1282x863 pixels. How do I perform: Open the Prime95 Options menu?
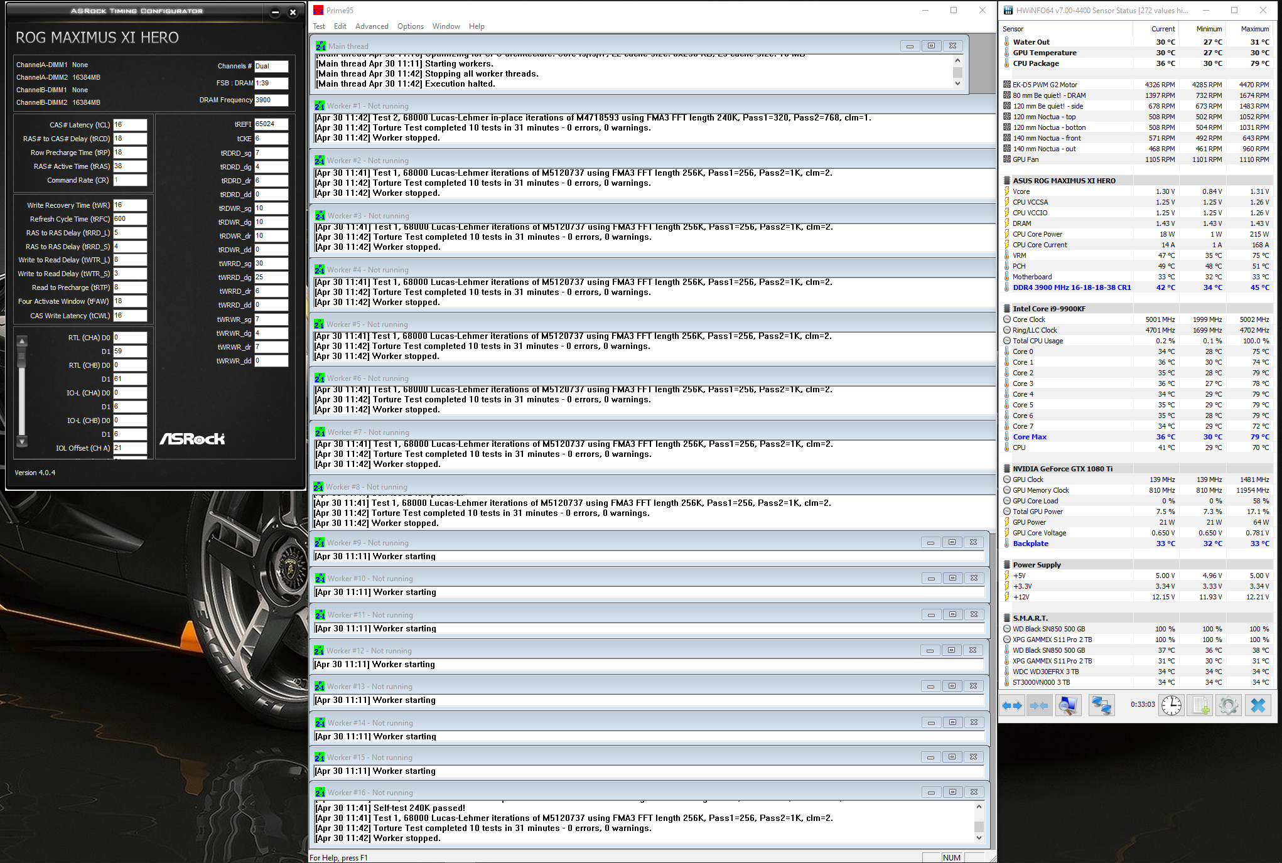(x=410, y=26)
